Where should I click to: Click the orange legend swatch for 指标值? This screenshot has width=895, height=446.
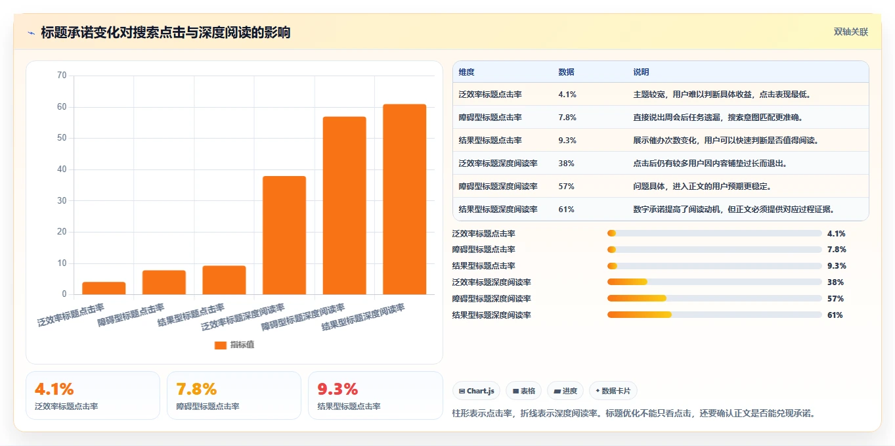[x=221, y=345]
